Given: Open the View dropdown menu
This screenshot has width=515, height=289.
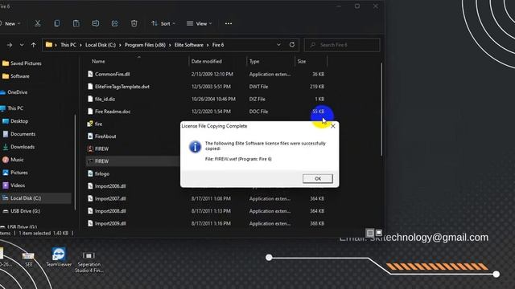Looking at the screenshot, I should [x=200, y=23].
